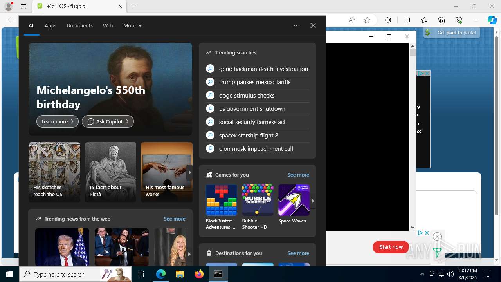Switch to the Documents search tab
Screen dimensions: 501x282
pyautogui.click(x=79, y=25)
